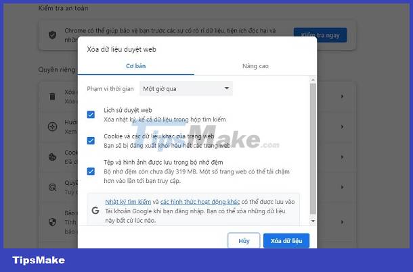413x272 pixels.
Task: Open các hình thức hoạt động khác link
Action: [x=200, y=202]
